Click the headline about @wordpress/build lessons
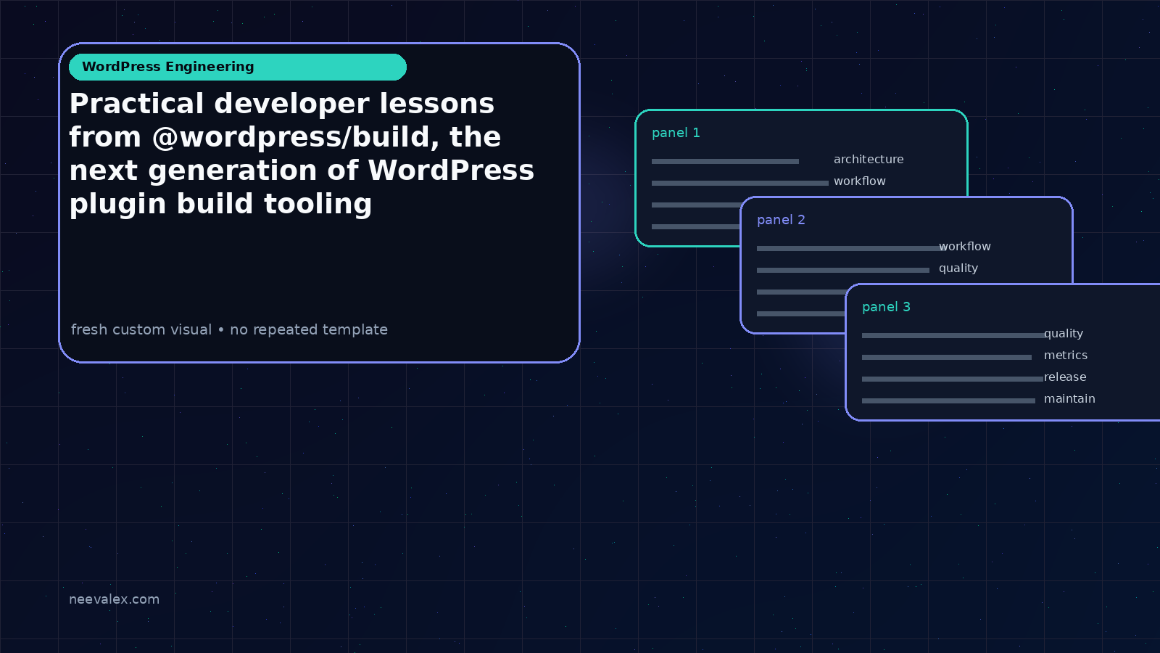This screenshot has width=1160, height=653. point(302,154)
